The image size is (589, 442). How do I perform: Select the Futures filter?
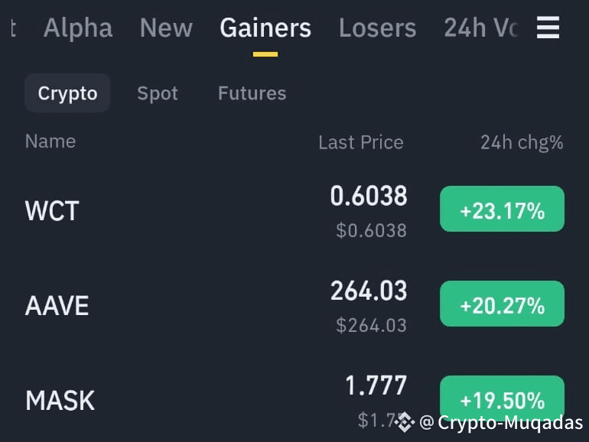click(x=252, y=93)
